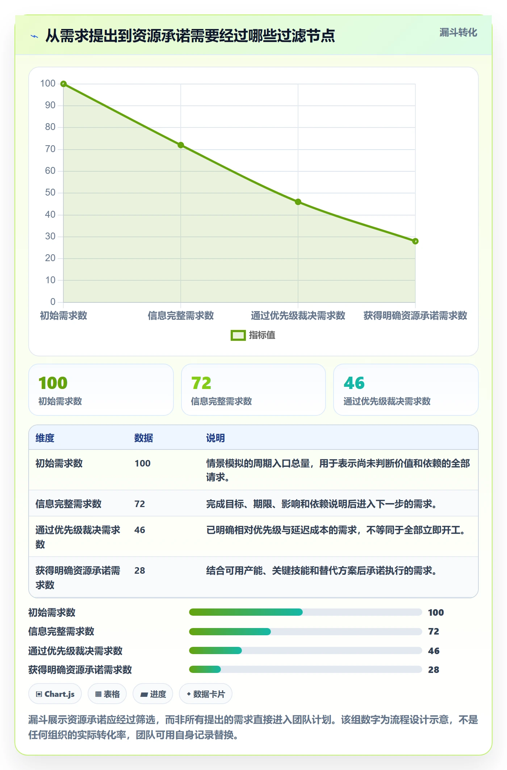Click the 初始需求数 progress bar
Image resolution: width=507 pixels, height=770 pixels.
click(x=305, y=612)
